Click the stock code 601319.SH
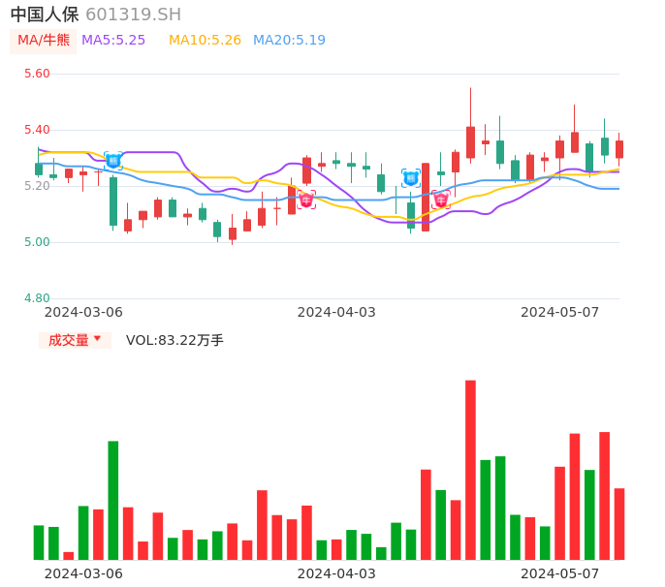The image size is (665, 587). [133, 15]
